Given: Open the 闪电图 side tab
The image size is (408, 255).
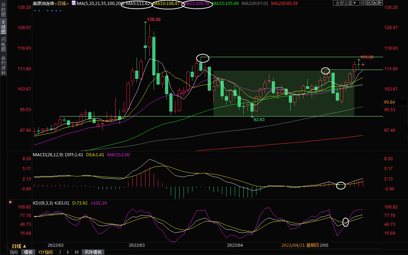Looking at the screenshot, I should pos(4,44).
